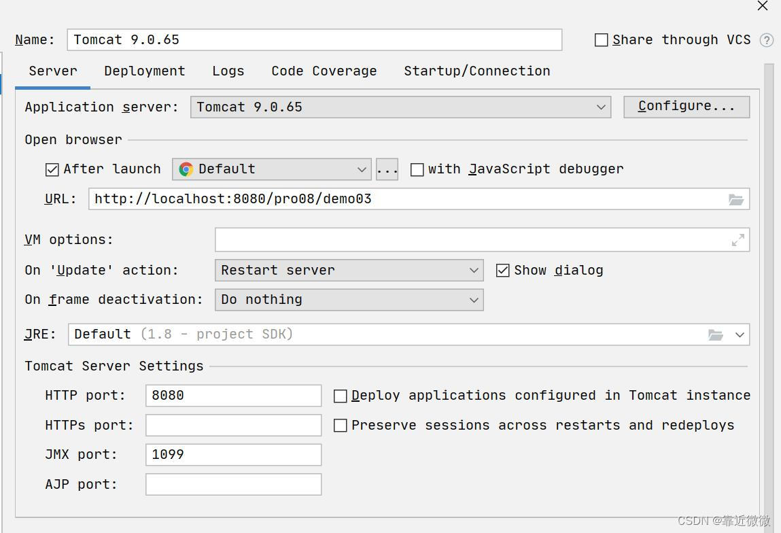Switch to the Logs tab
781x533 pixels.
[x=228, y=71]
